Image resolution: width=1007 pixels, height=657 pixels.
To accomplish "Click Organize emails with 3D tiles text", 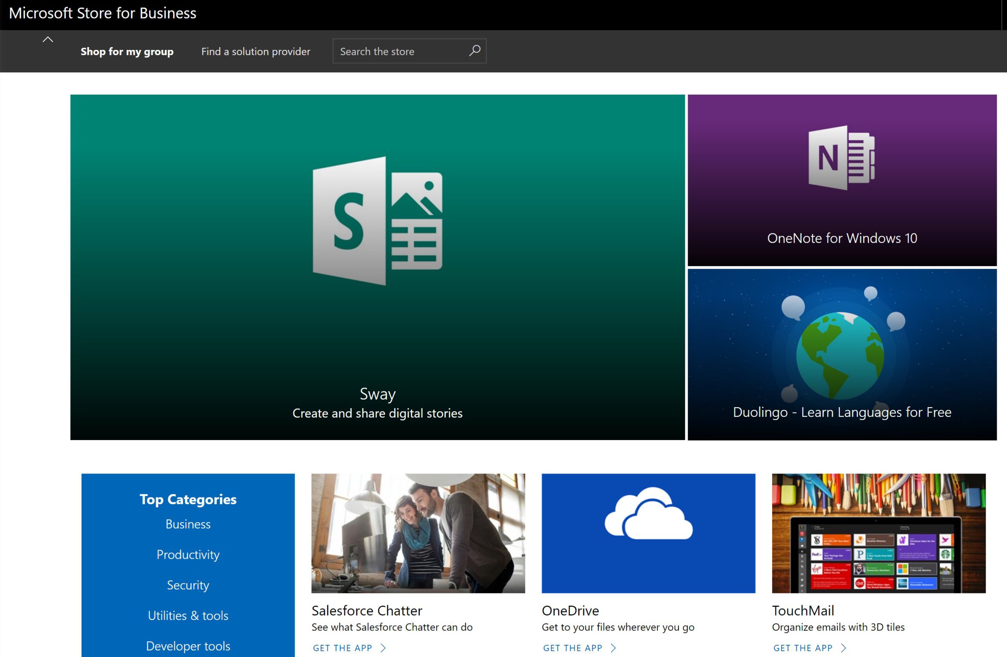I will [x=838, y=627].
